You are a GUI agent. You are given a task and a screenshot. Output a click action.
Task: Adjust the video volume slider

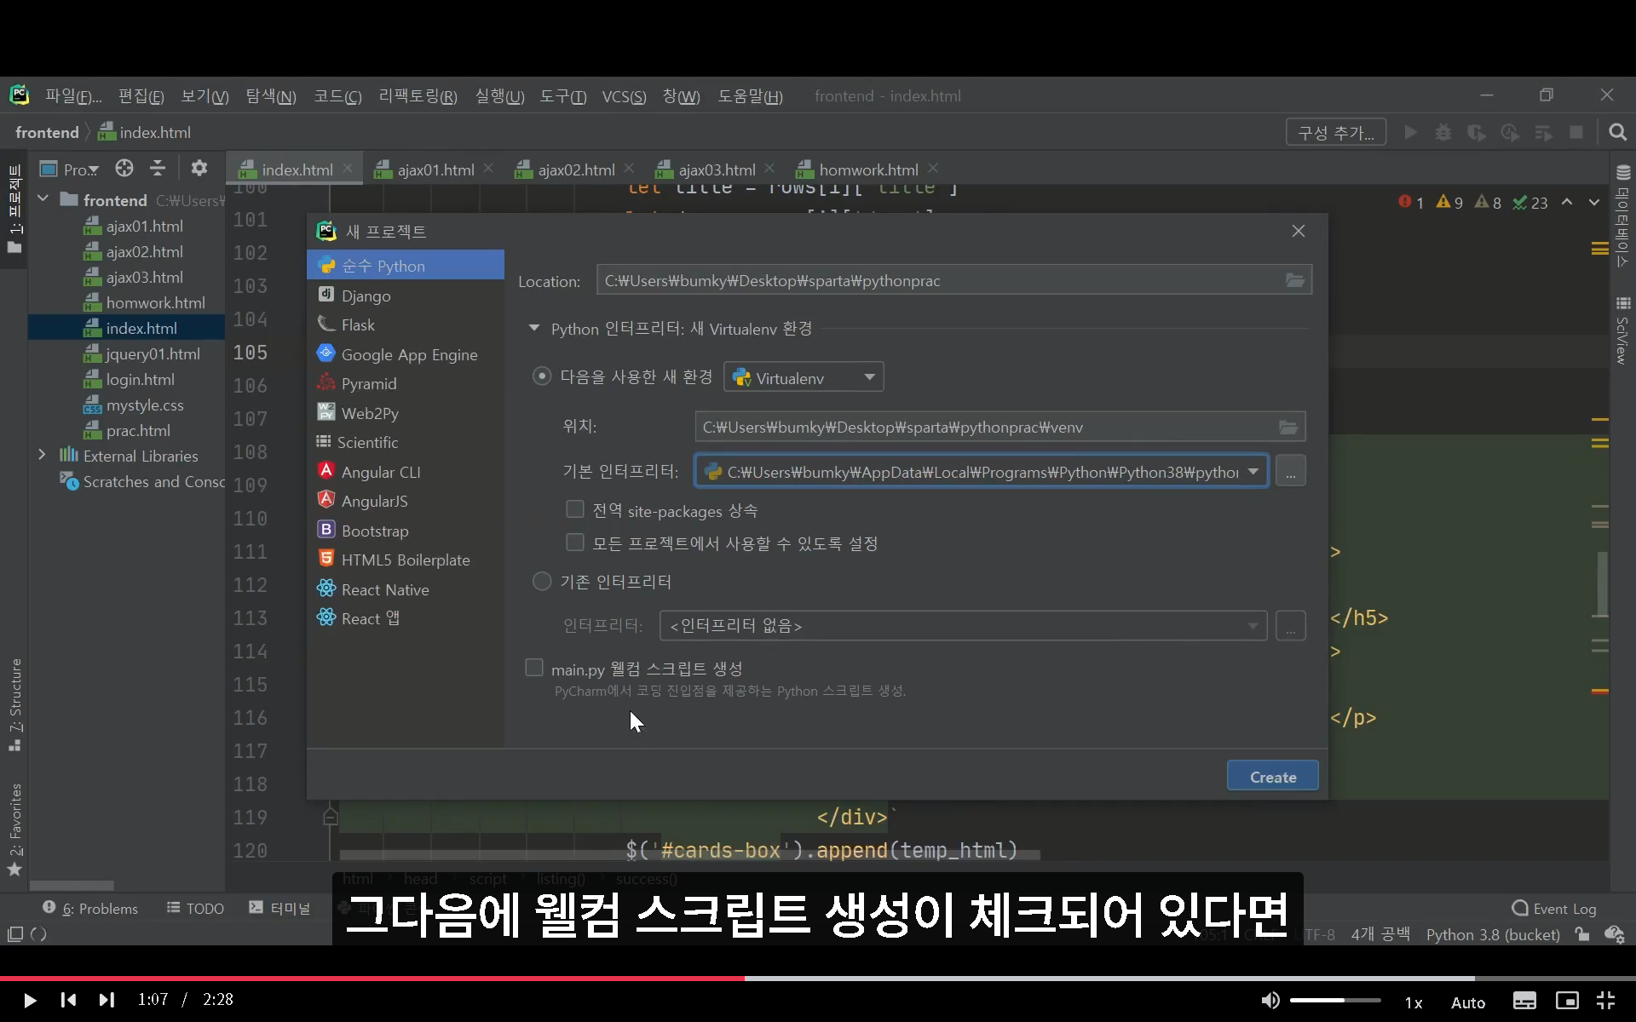(1335, 1000)
